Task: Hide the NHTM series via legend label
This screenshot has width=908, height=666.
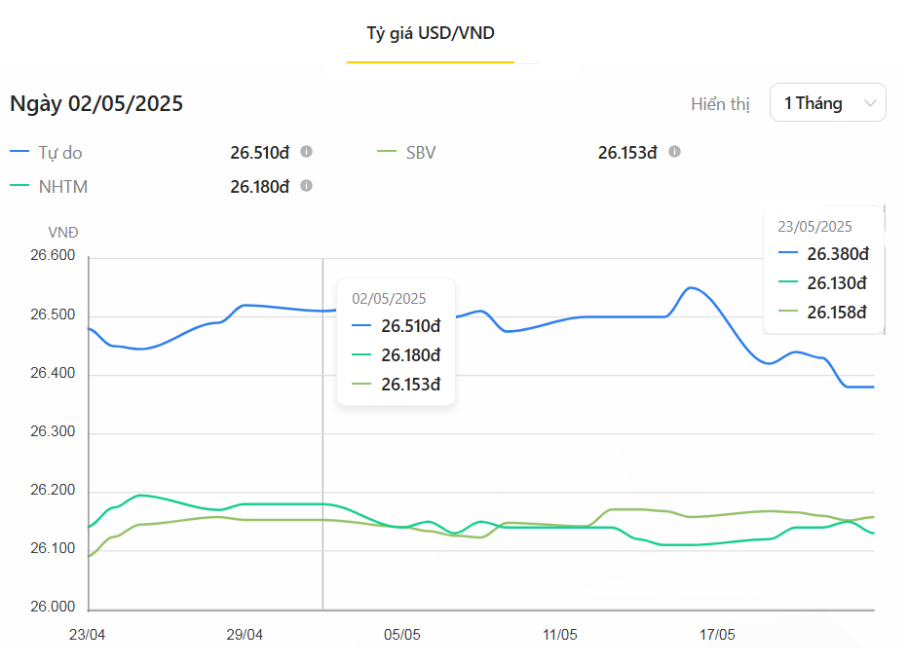Action: pyautogui.click(x=63, y=186)
